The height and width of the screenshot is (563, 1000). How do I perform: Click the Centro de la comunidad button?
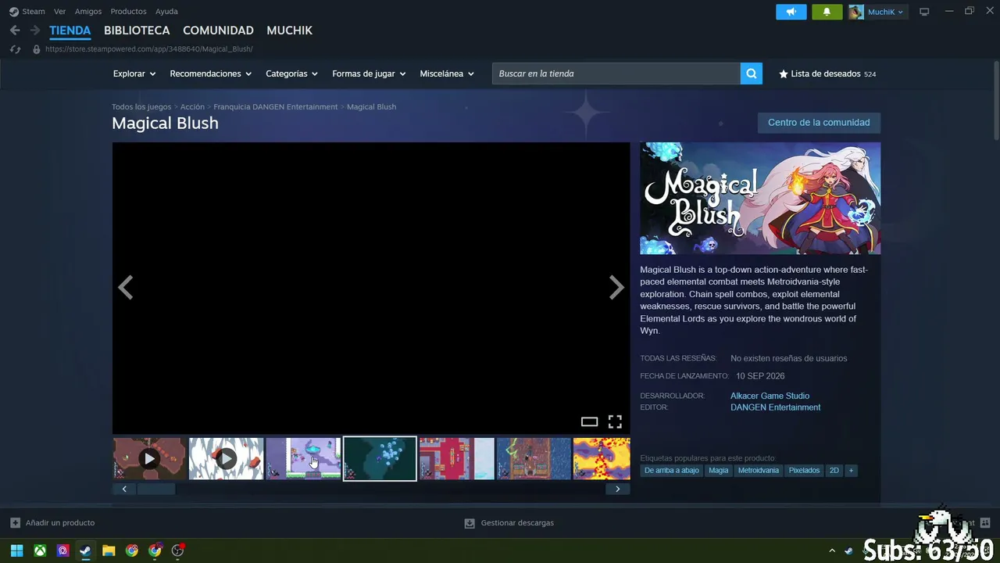click(x=819, y=123)
